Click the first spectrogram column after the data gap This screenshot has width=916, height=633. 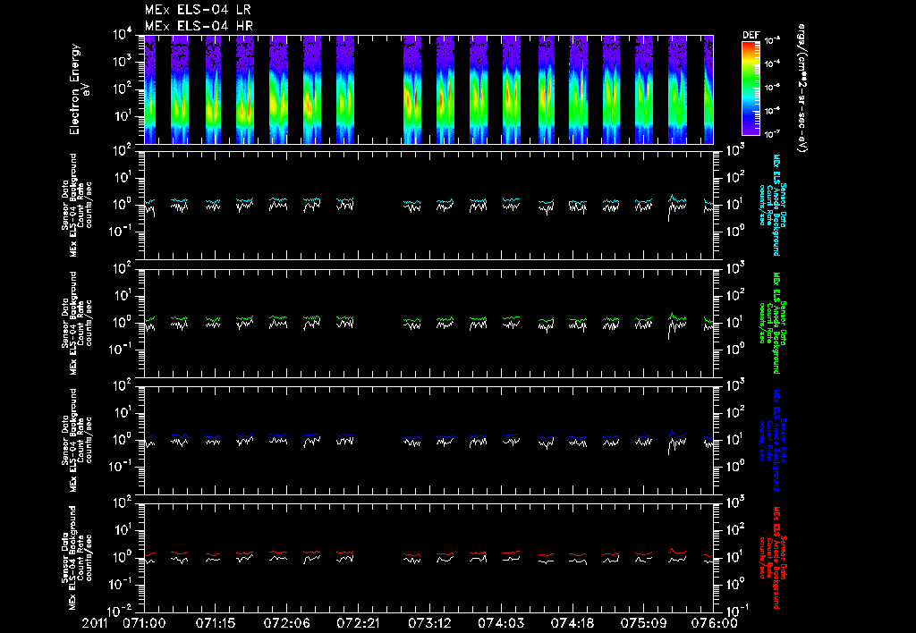(411, 89)
